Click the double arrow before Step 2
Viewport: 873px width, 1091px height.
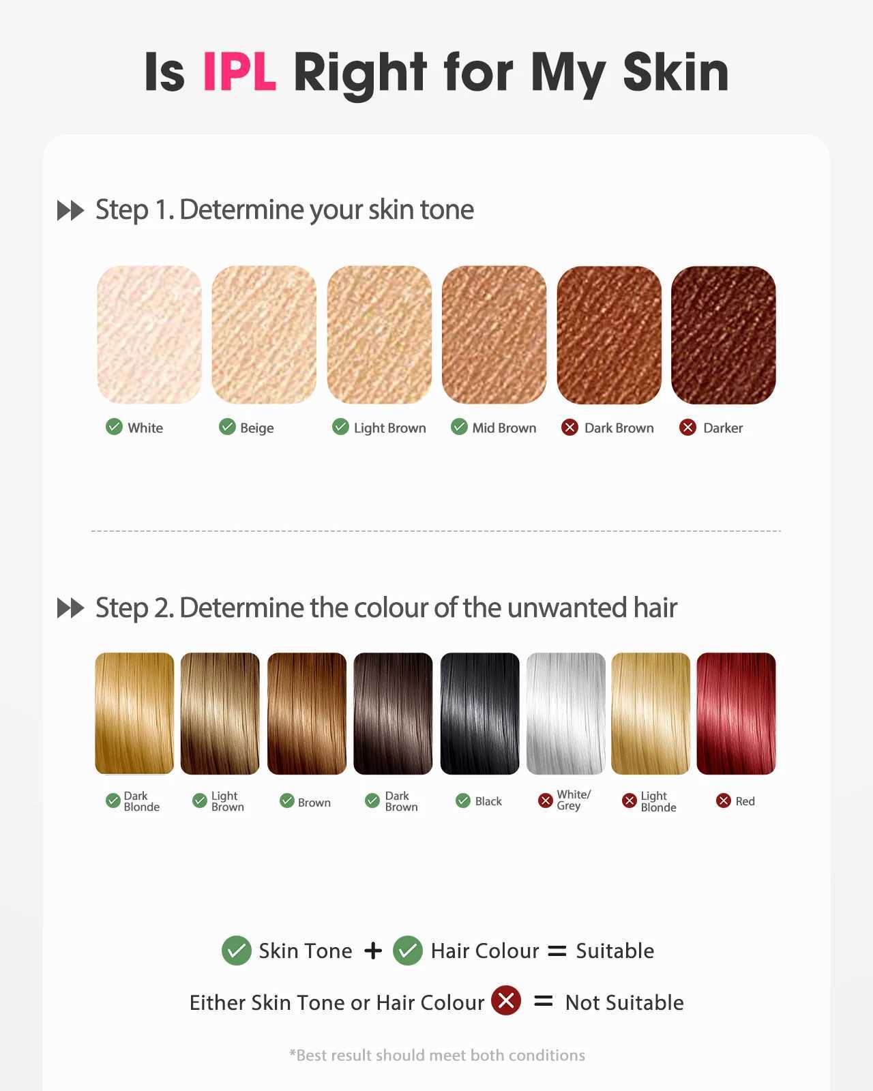point(70,608)
